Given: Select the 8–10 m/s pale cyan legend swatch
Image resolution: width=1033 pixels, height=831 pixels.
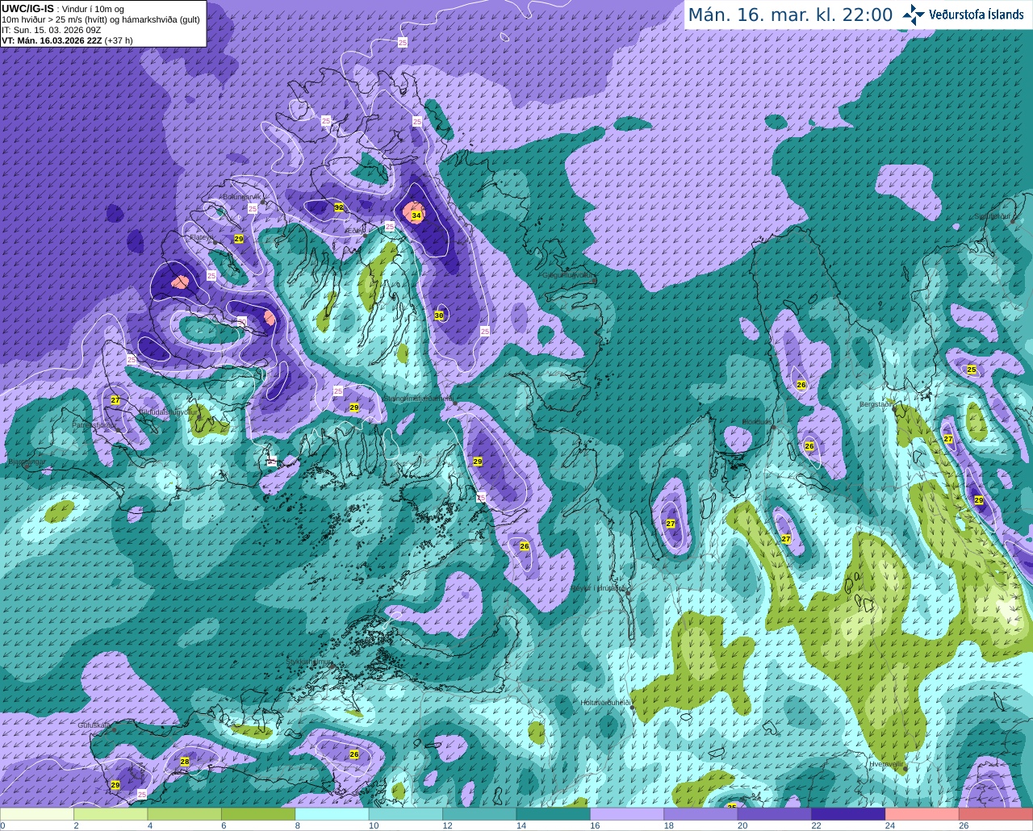Looking at the screenshot, I should (332, 814).
